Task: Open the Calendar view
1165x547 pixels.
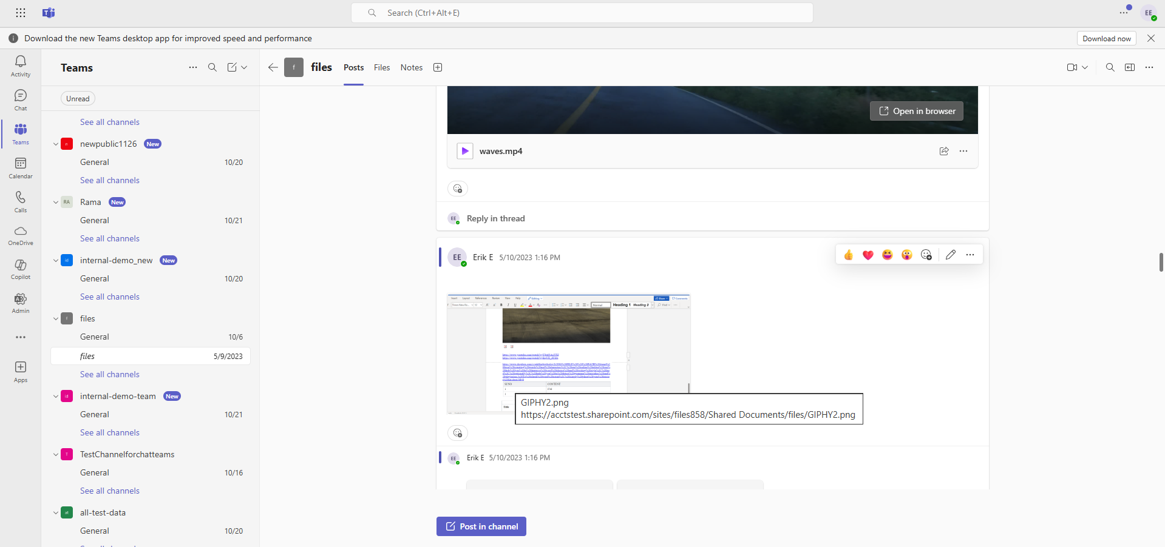Action: click(20, 167)
